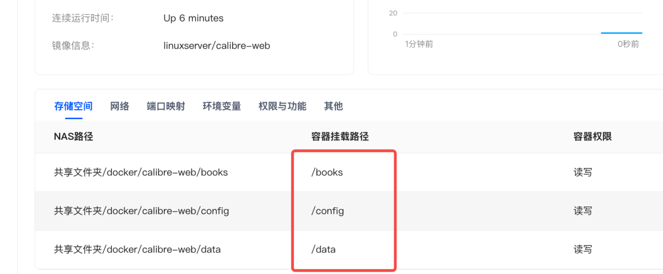Click the blue line on the chart
Image resolution: width=663 pixels, height=274 pixels.
tap(621, 33)
